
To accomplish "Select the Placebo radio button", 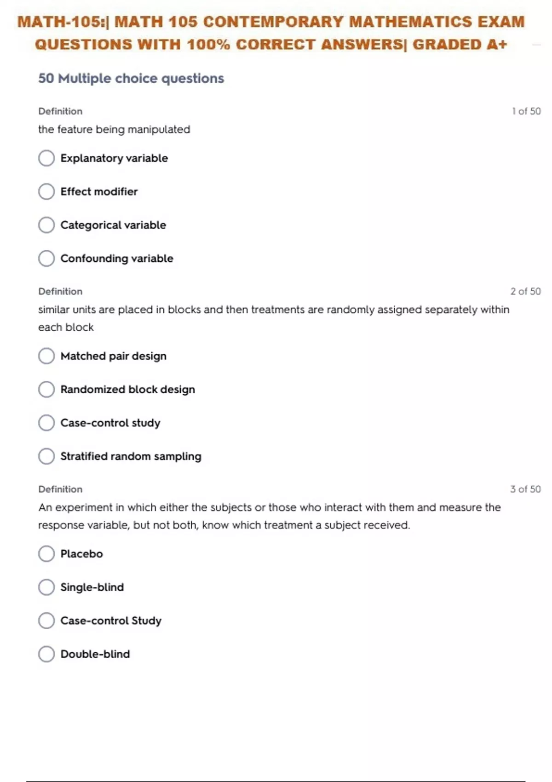I will 46,554.
